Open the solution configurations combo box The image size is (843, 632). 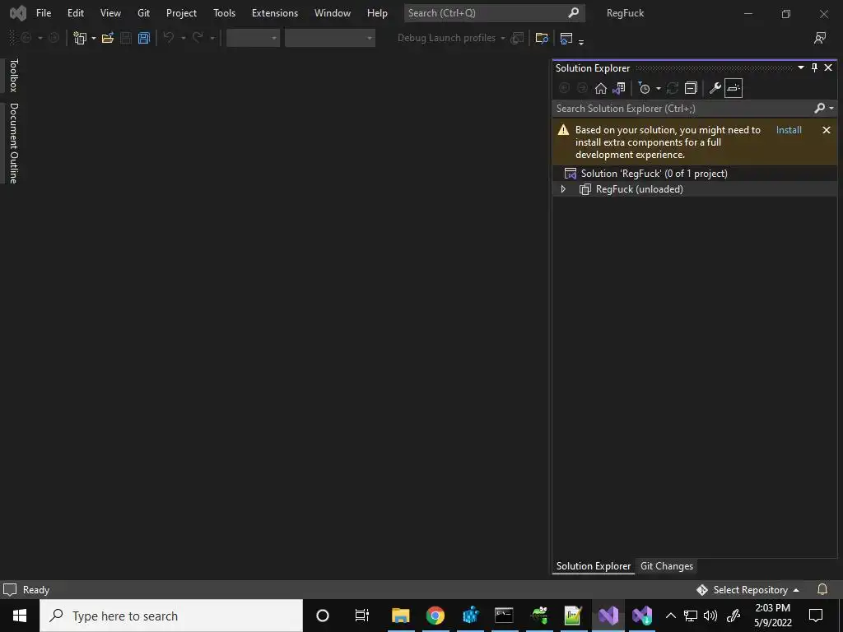(x=253, y=38)
